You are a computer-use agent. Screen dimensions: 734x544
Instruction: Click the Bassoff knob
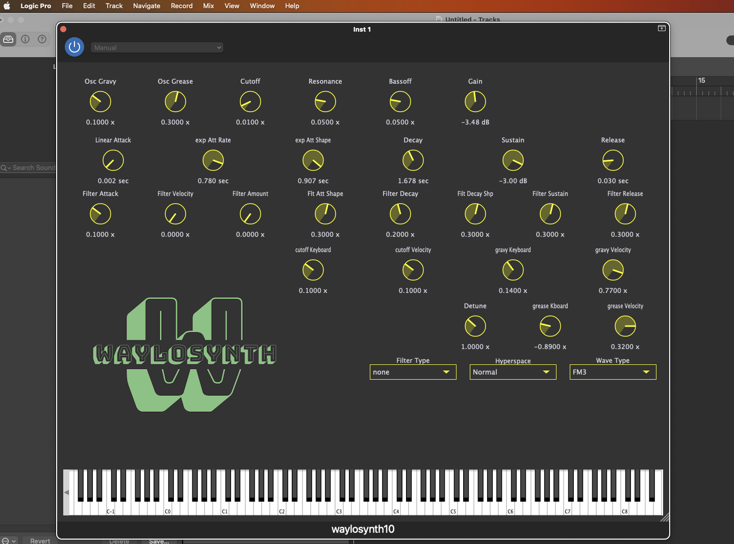pyautogui.click(x=400, y=102)
